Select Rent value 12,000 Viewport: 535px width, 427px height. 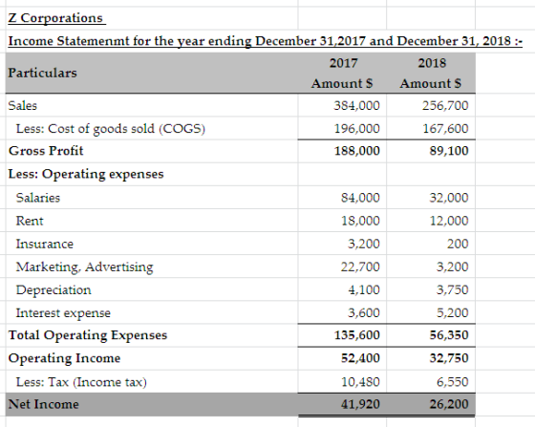pyautogui.click(x=449, y=221)
